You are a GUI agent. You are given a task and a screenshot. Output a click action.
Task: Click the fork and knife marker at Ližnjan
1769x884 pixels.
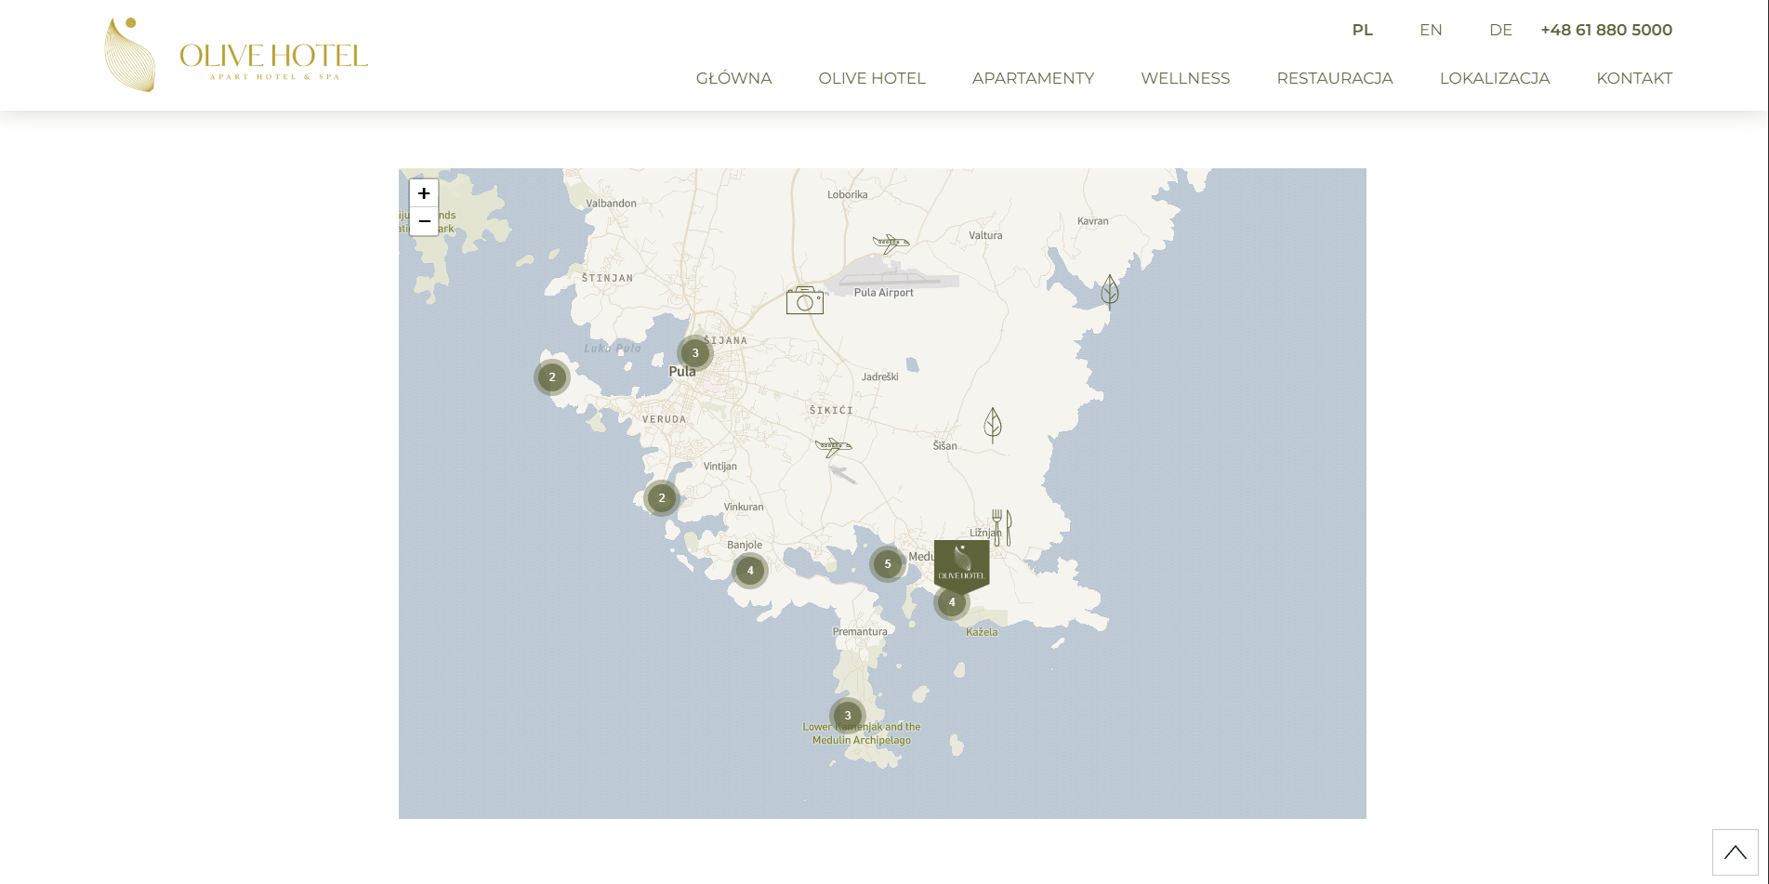click(1001, 527)
